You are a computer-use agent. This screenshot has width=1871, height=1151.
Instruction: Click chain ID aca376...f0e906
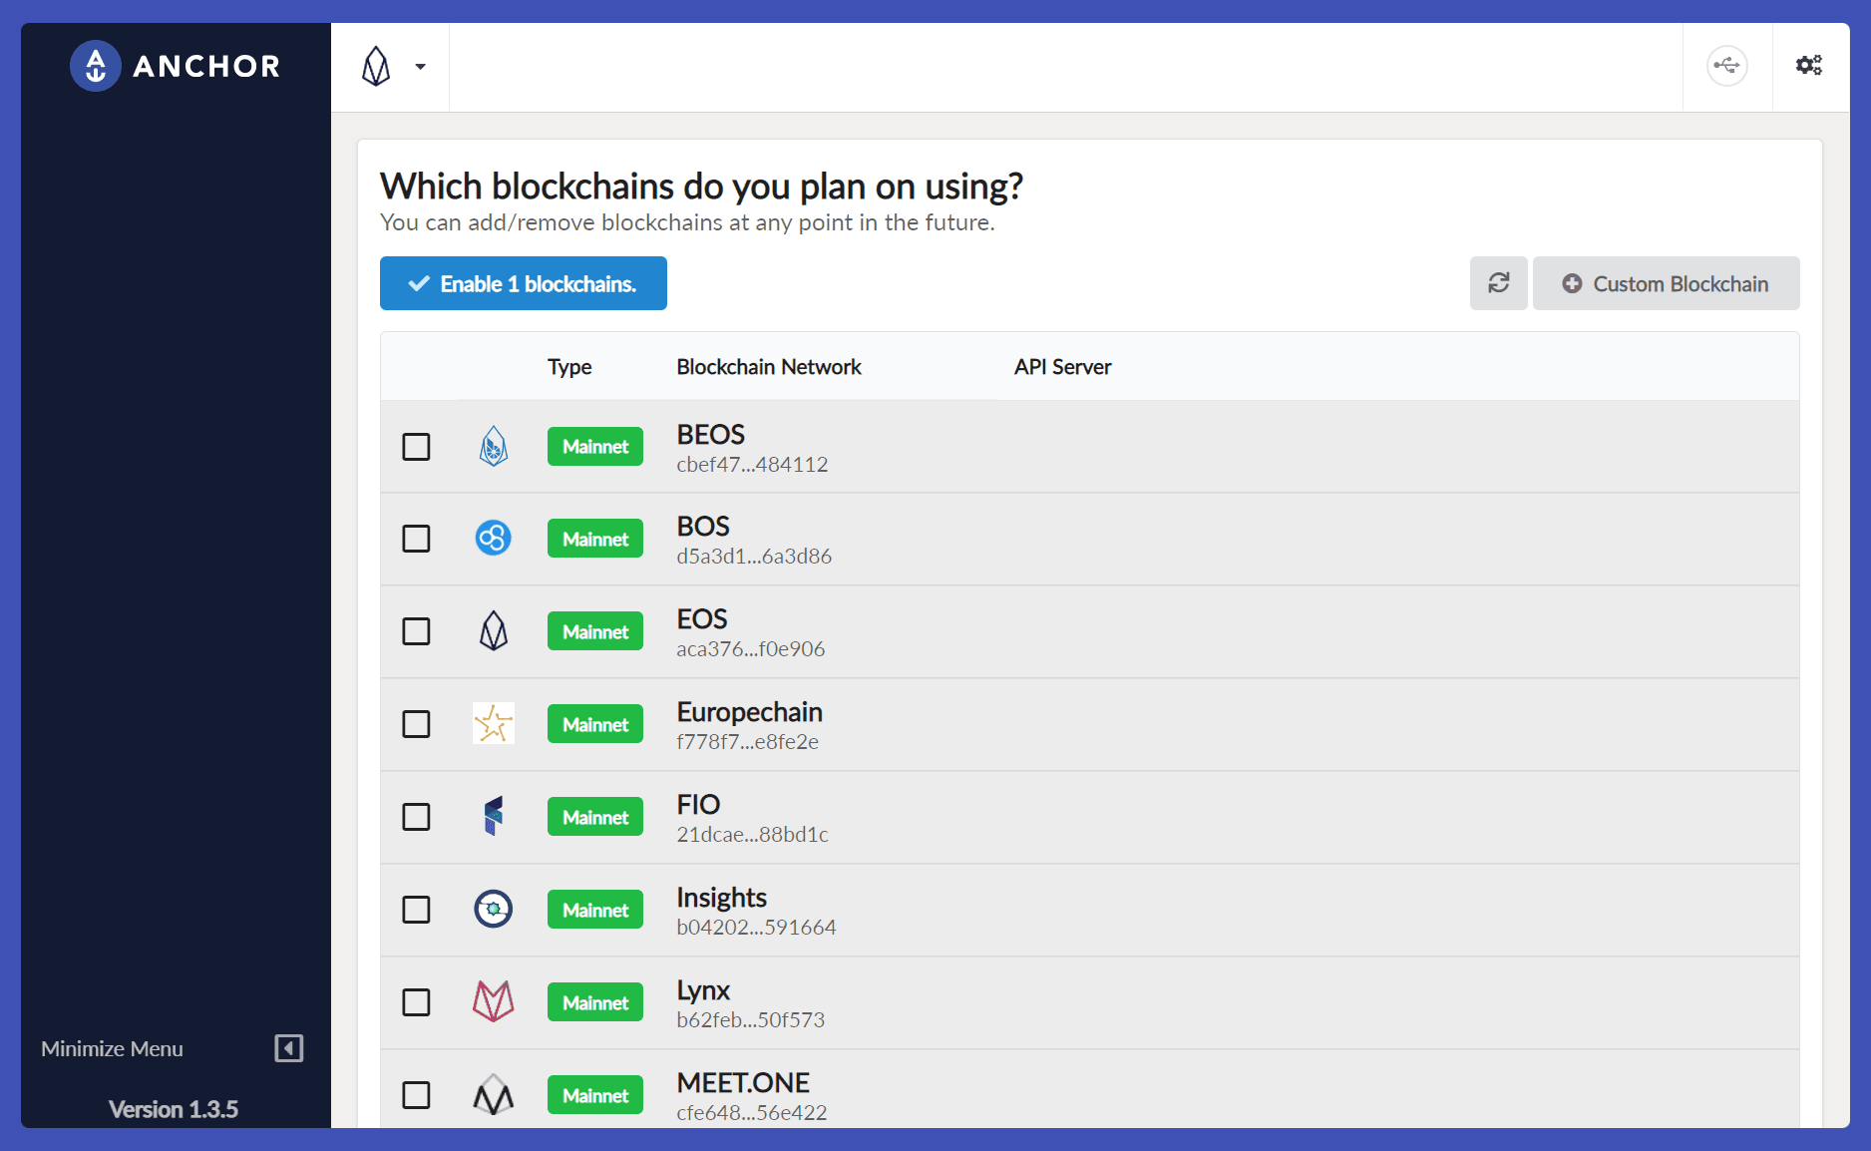coord(751,648)
